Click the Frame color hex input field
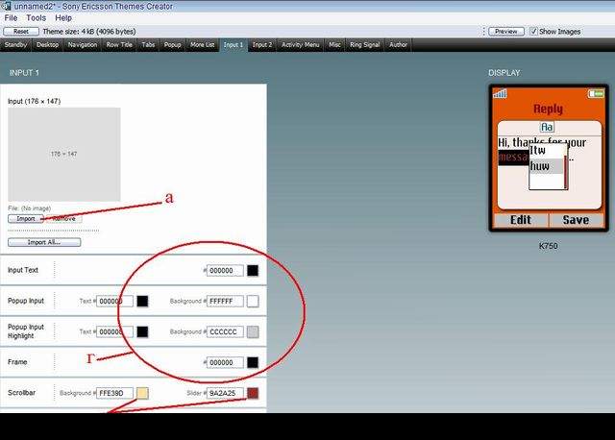615x440 pixels. click(226, 362)
